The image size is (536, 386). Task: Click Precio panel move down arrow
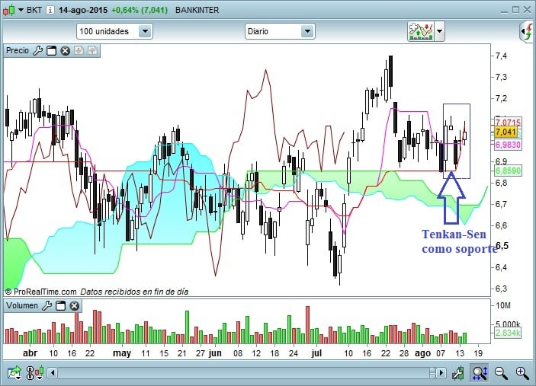click(79, 51)
